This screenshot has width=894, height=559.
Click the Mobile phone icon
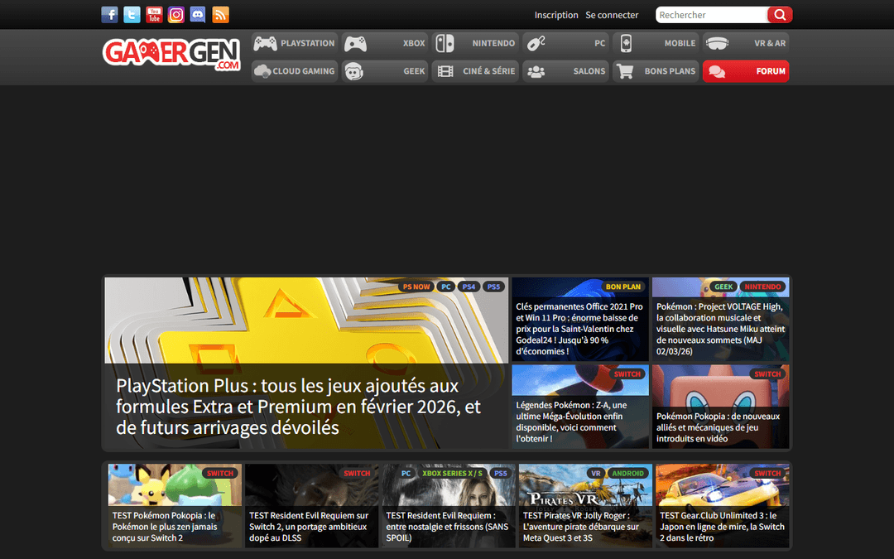(x=626, y=43)
